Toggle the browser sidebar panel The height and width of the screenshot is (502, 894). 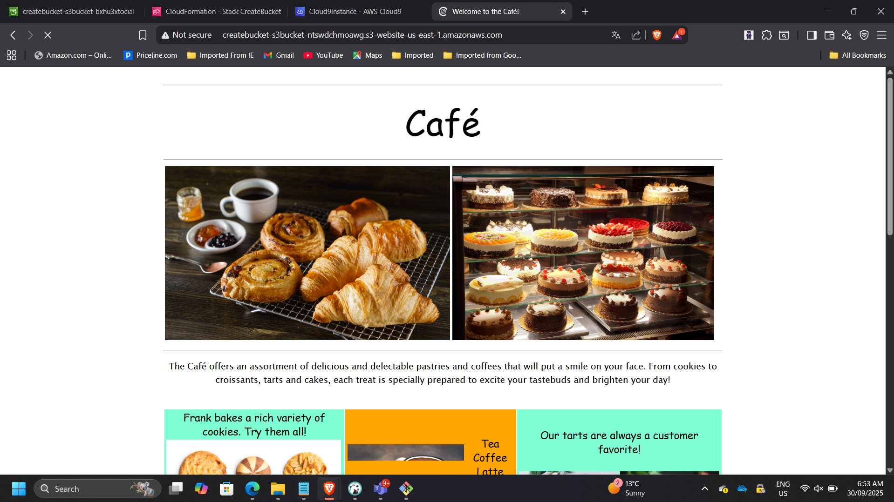point(811,35)
